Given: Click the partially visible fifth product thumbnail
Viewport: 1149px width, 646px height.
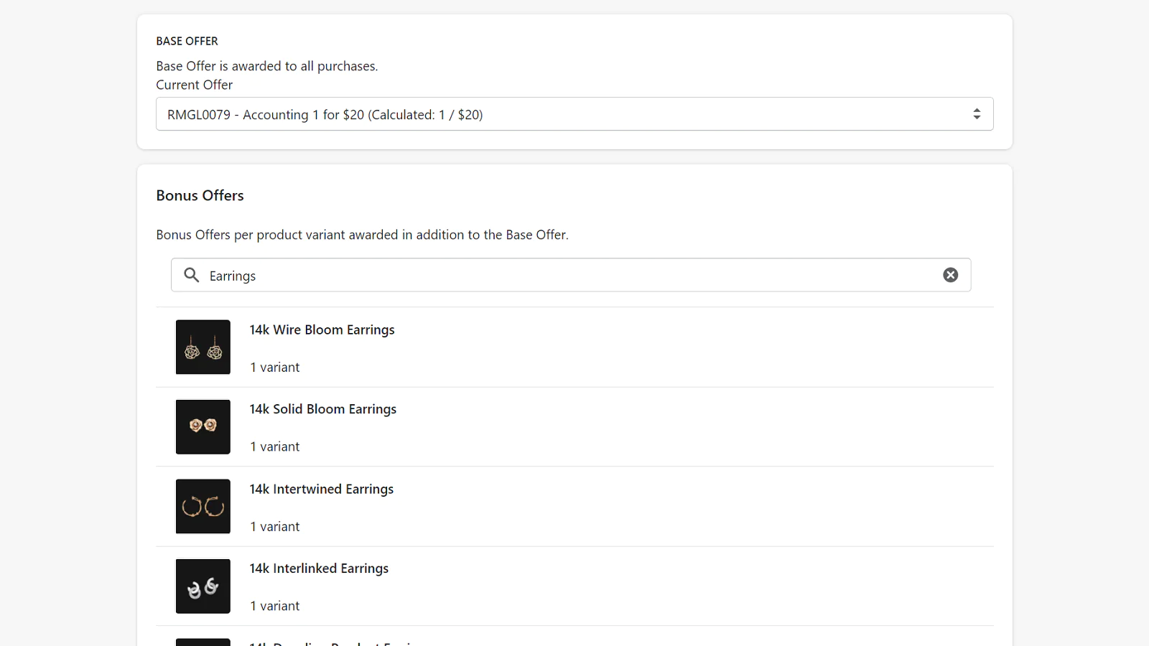Looking at the screenshot, I should (203, 642).
